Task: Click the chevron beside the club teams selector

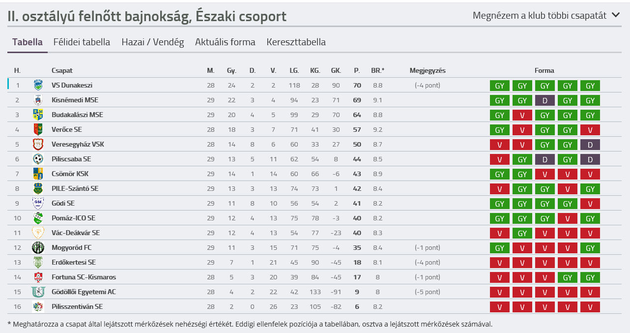Action: (x=616, y=15)
